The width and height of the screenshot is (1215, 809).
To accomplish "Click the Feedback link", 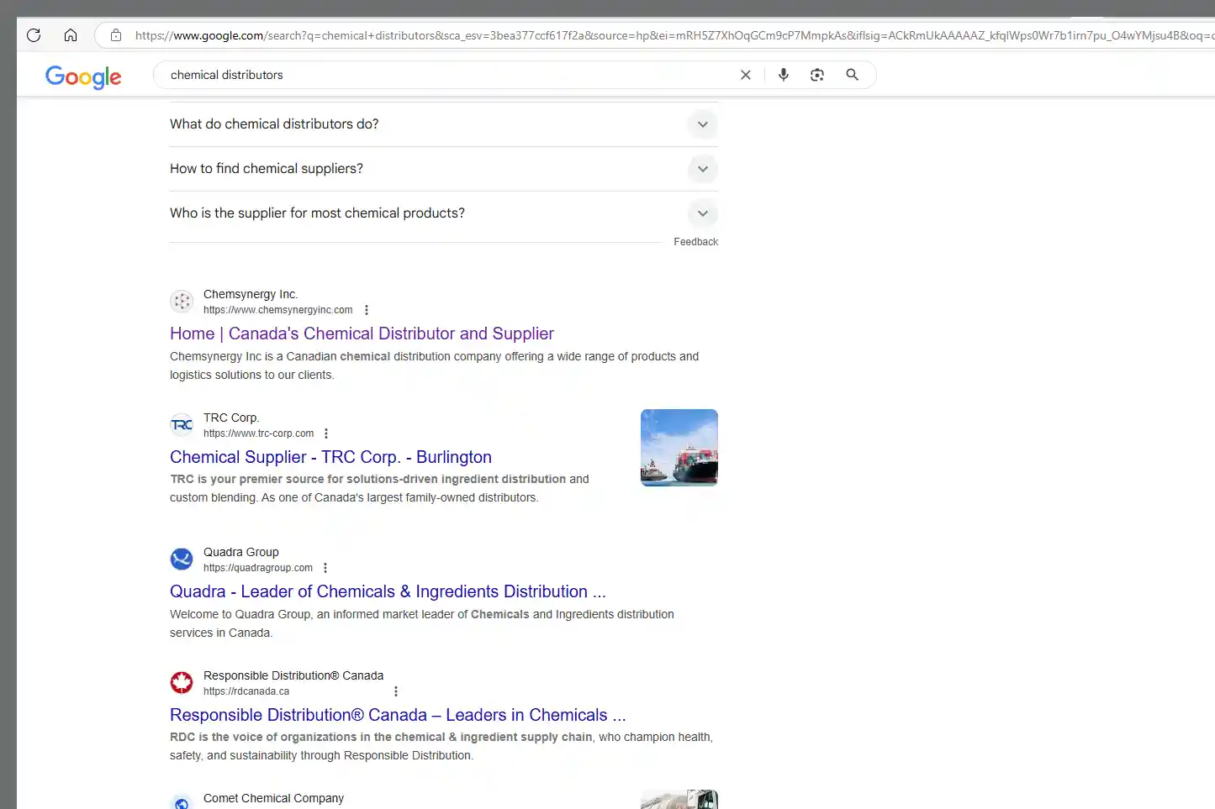I will point(695,242).
